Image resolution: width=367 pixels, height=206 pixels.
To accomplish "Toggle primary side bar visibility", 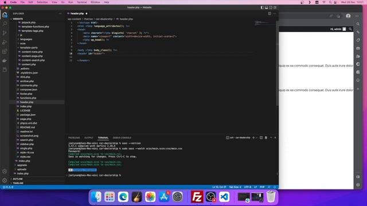I will tap(262, 7).
